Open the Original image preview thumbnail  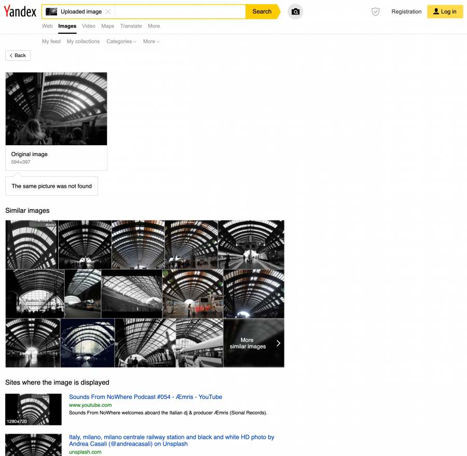[x=56, y=108]
